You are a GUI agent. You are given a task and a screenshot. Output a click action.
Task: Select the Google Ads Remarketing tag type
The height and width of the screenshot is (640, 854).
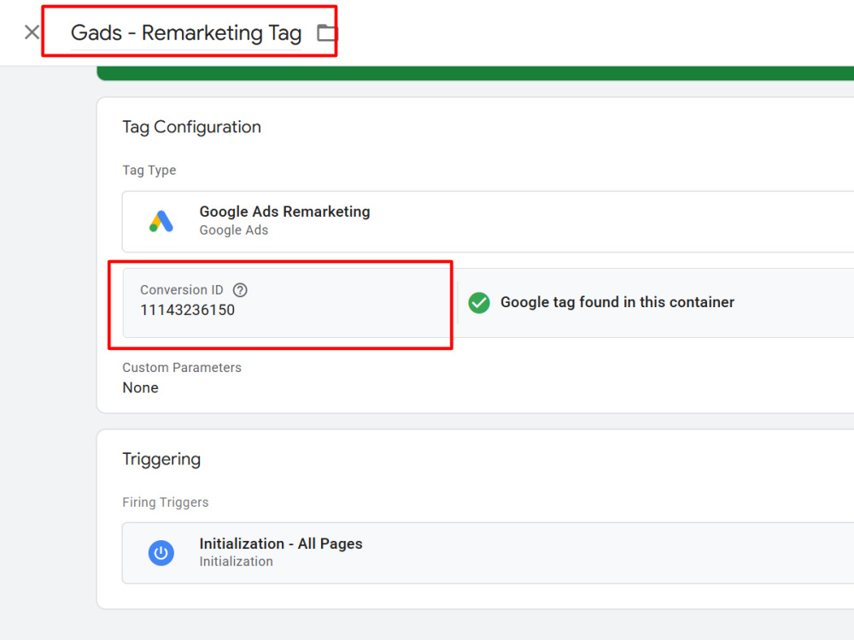pyautogui.click(x=488, y=222)
